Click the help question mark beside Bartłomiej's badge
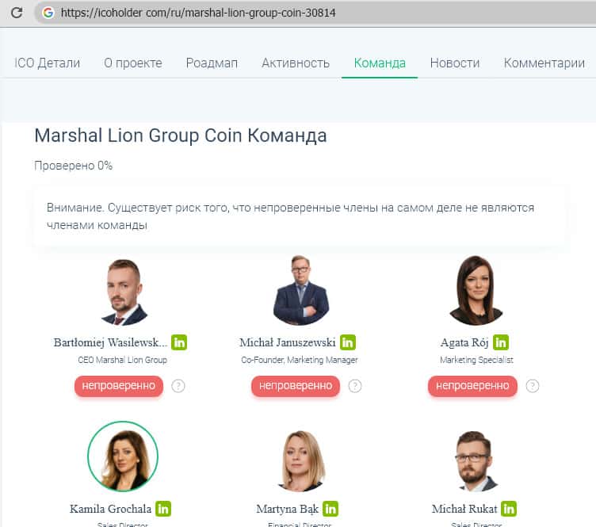 (x=178, y=386)
